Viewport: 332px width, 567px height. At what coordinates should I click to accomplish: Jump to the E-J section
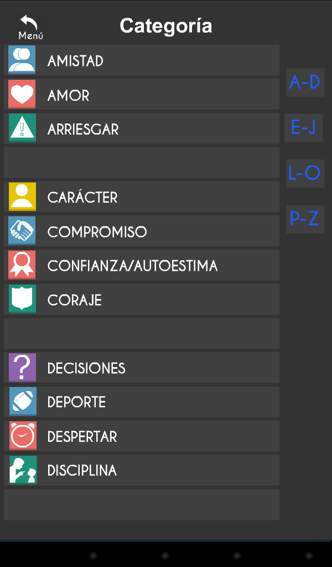tap(303, 128)
